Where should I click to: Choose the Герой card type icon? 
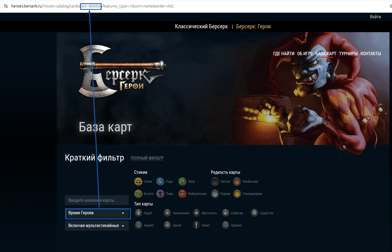tap(138, 213)
